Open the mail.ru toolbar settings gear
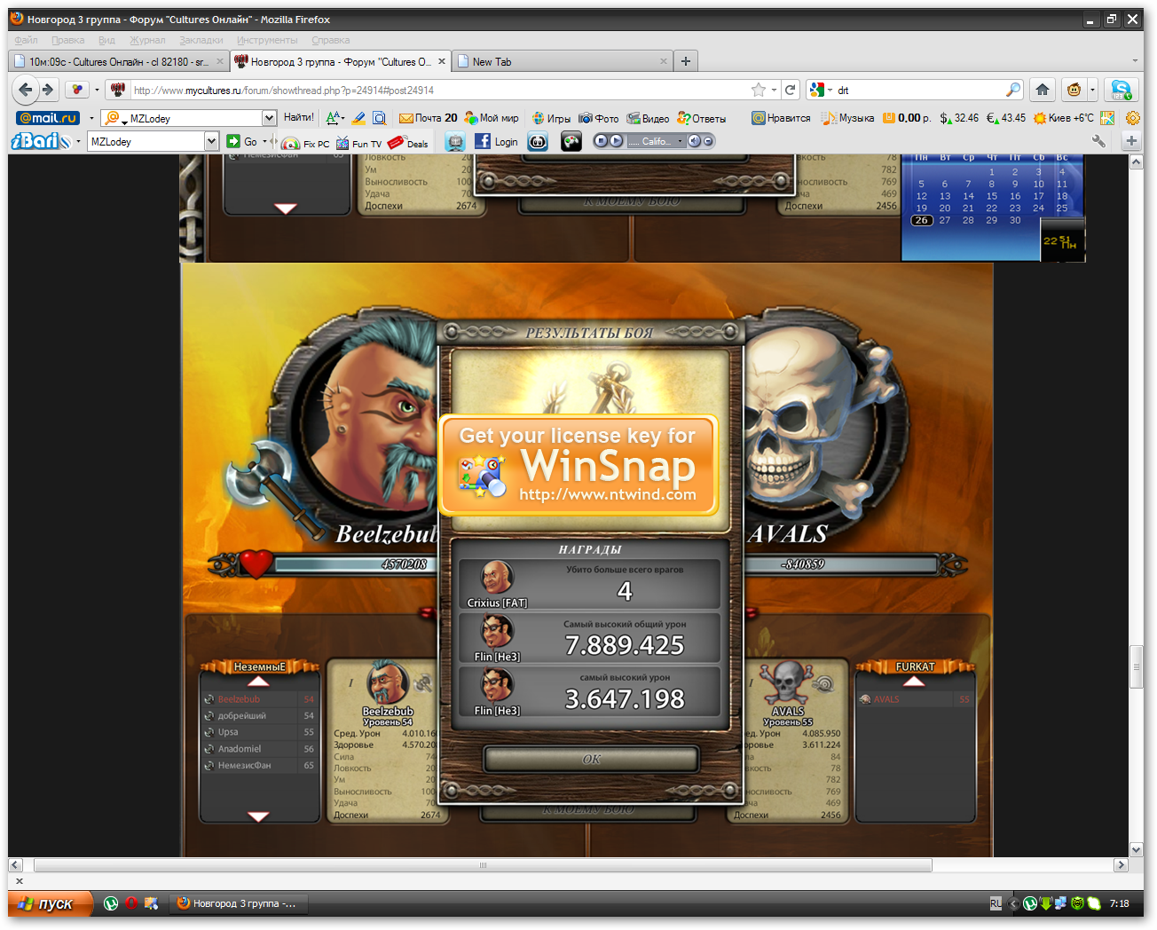Image resolution: width=1157 pixels, height=930 pixels. 1133,118
